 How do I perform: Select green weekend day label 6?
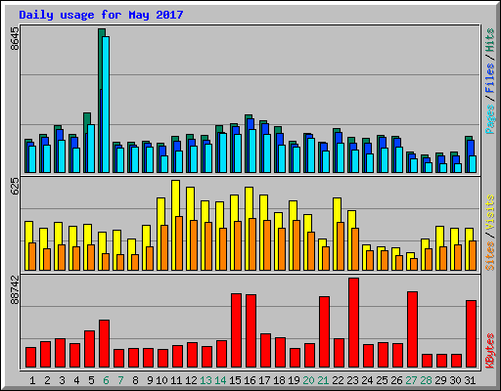point(106,380)
